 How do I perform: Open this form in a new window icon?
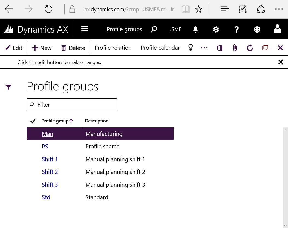pyautogui.click(x=265, y=47)
